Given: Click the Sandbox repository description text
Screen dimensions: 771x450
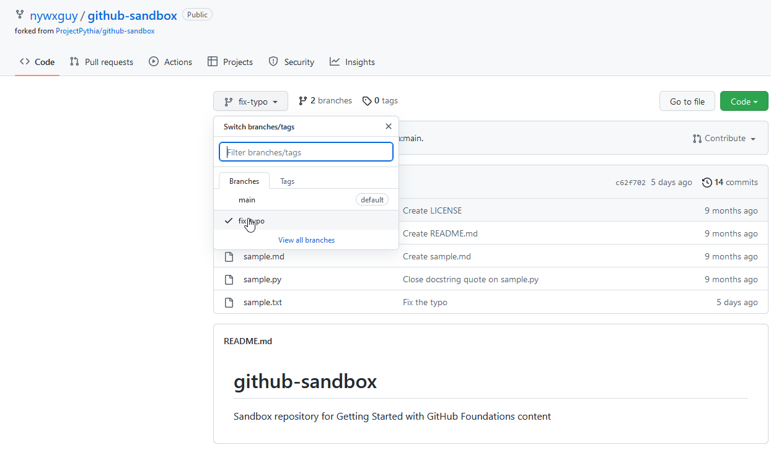Looking at the screenshot, I should [392, 416].
